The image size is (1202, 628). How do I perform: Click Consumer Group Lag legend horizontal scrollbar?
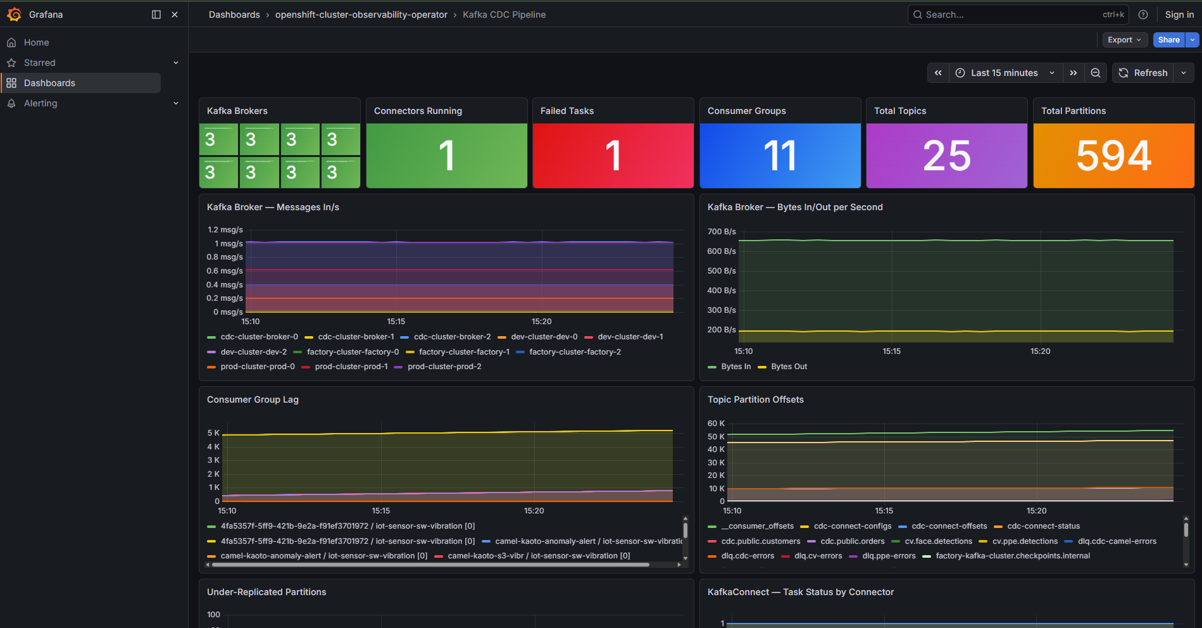pos(430,565)
